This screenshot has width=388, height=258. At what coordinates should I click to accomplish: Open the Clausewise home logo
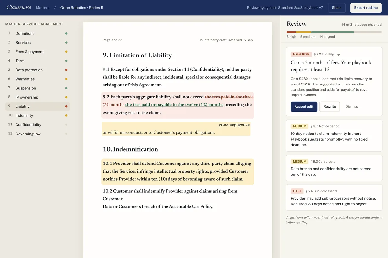point(19,7)
